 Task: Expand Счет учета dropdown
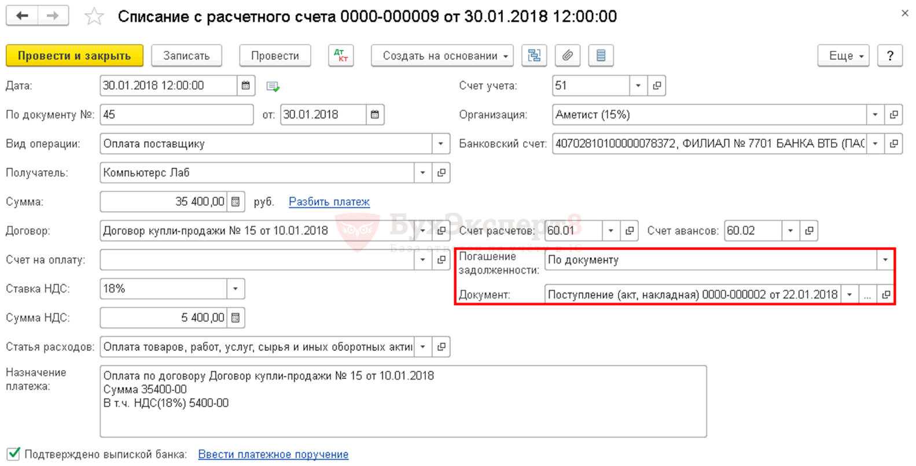coord(638,86)
